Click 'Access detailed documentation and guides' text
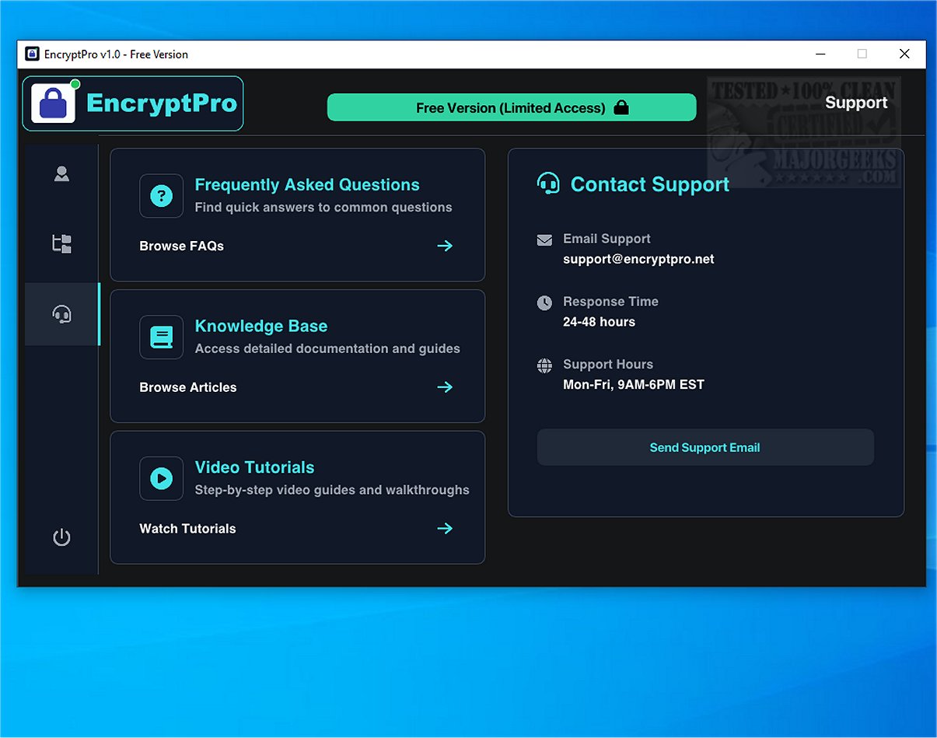Image resolution: width=937 pixels, height=738 pixels. (x=327, y=348)
